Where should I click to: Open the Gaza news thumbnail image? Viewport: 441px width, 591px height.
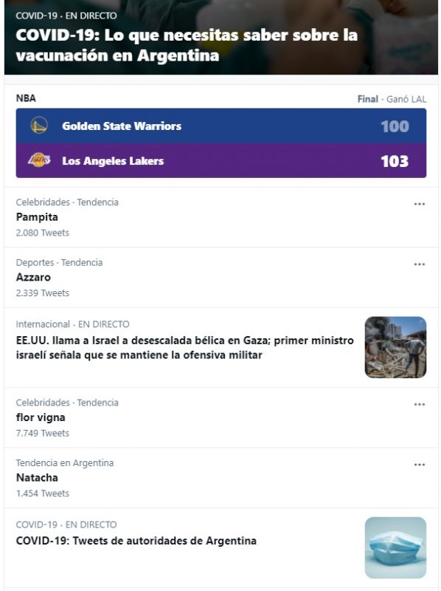tap(395, 347)
